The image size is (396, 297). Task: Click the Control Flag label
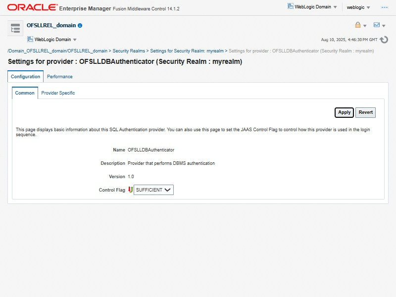pos(112,190)
